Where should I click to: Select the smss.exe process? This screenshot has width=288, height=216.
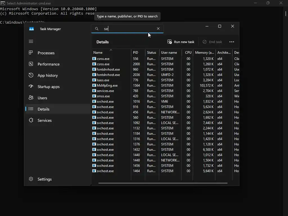165,96
